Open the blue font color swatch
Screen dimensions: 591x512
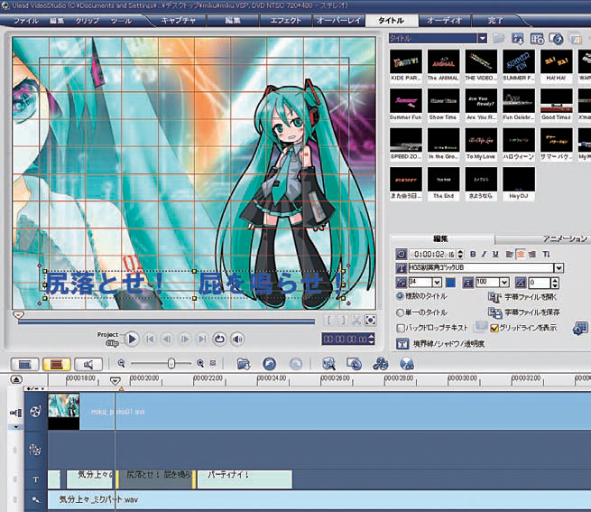tap(450, 283)
